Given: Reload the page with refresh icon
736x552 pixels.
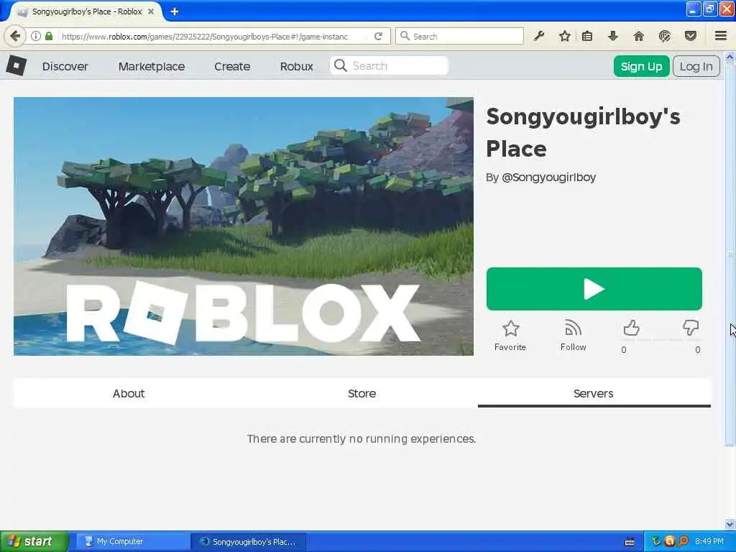Looking at the screenshot, I should [x=378, y=36].
